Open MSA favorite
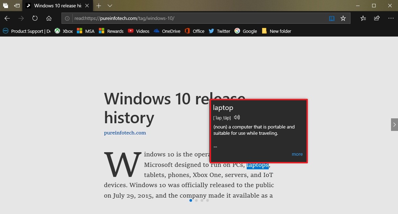398x214 pixels. point(86,31)
